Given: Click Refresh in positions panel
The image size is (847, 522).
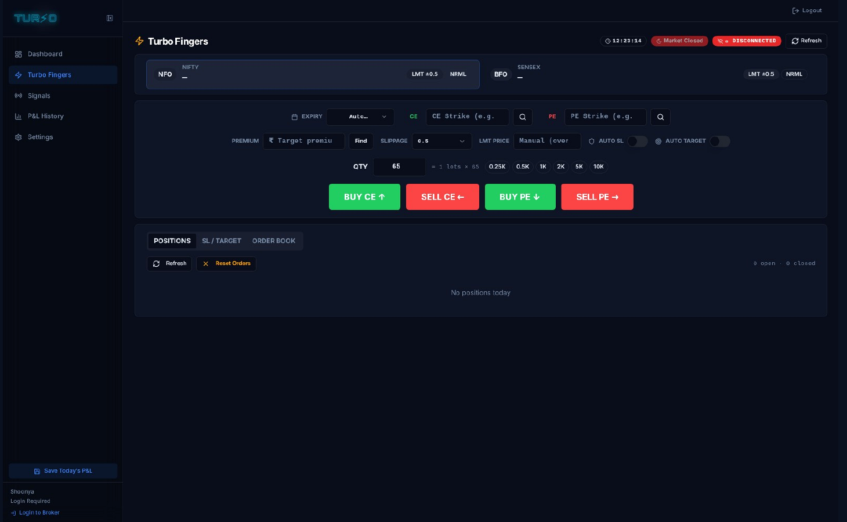Looking at the screenshot, I should click(169, 264).
